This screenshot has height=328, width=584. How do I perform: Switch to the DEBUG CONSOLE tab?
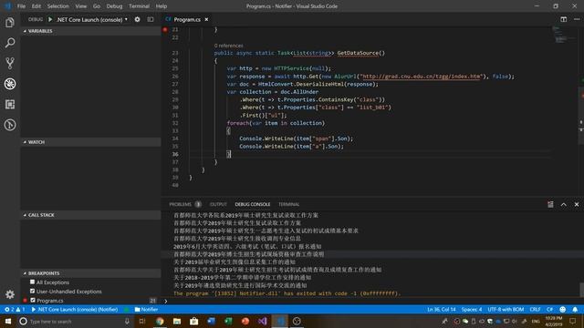tap(253, 204)
